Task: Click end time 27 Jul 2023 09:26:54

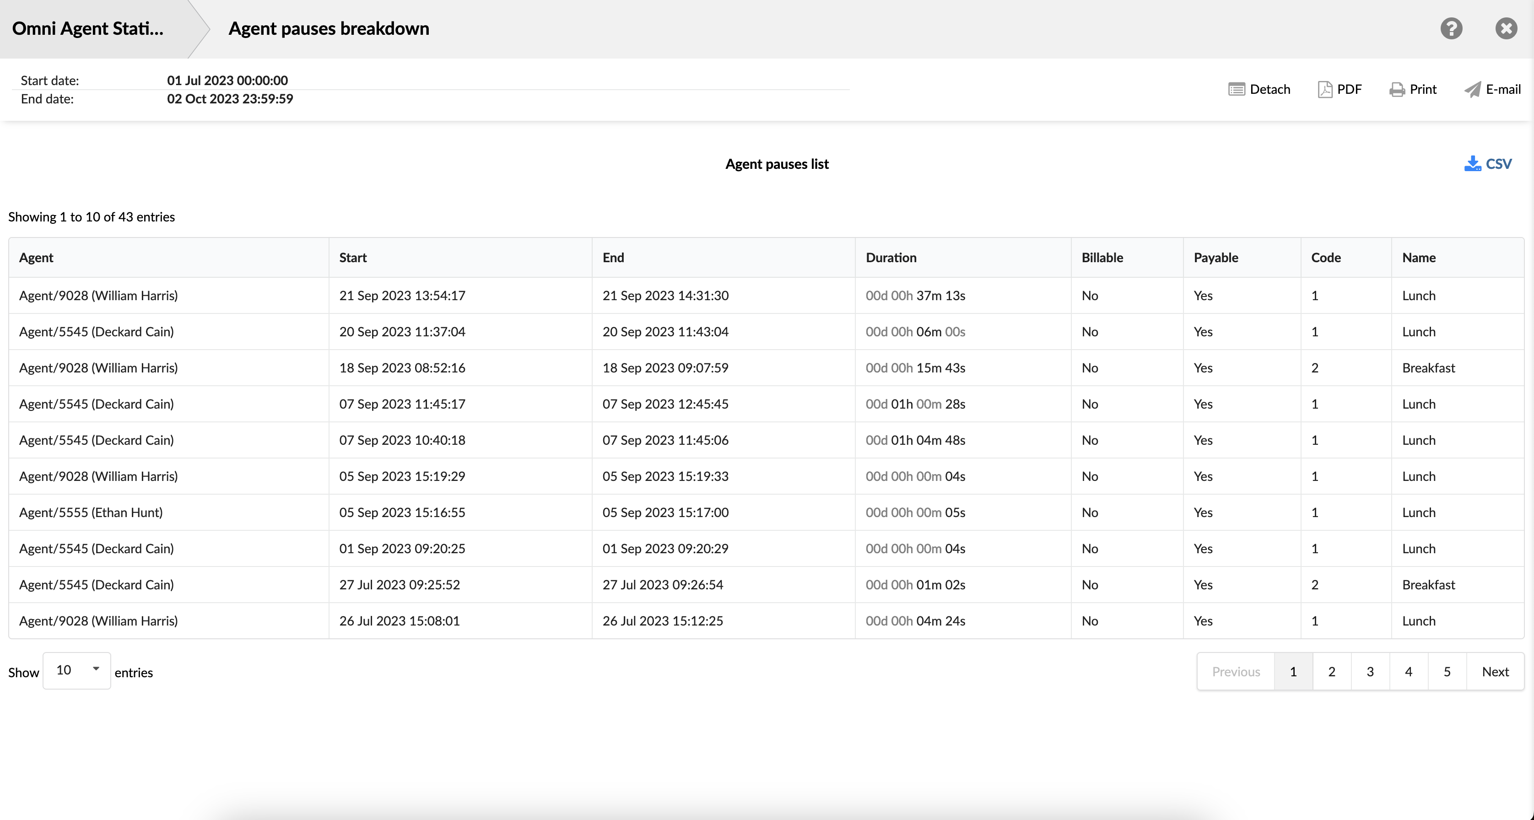Action: pyautogui.click(x=663, y=585)
